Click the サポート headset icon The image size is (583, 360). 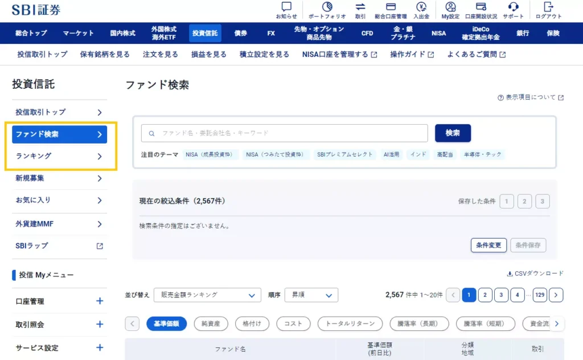pos(513,7)
